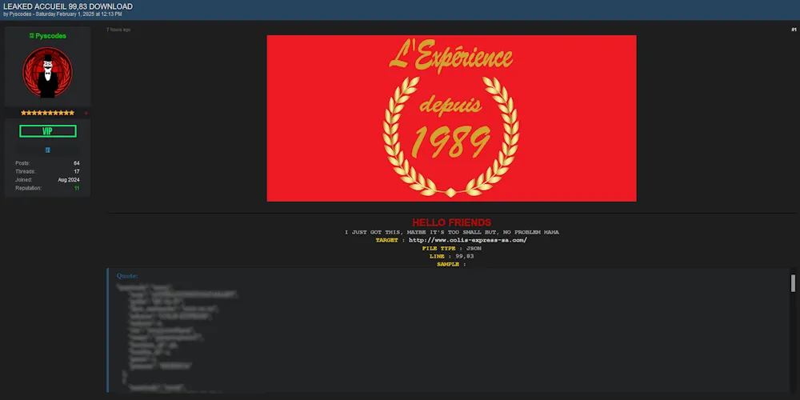Click the 7 hours ago timestamp
Screen dimensions: 800x400
click(x=118, y=30)
